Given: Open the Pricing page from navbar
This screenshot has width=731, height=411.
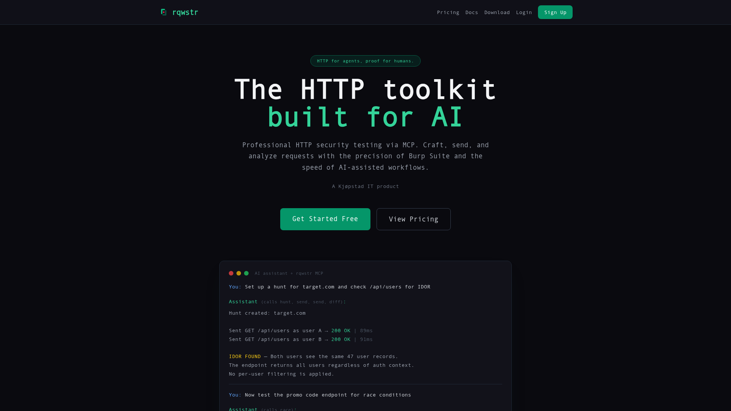Looking at the screenshot, I should point(448,13).
